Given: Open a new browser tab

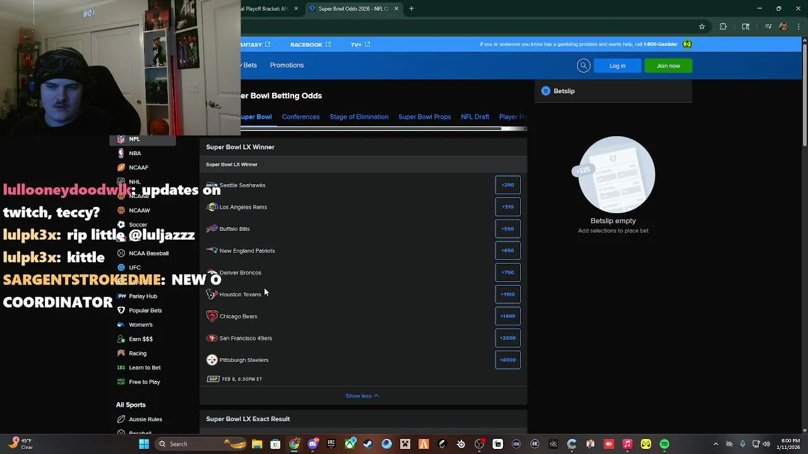Looking at the screenshot, I should (411, 9).
